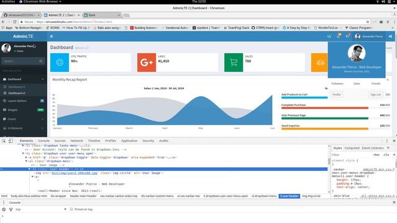Click the Apps bookmarks shortcut
The width and height of the screenshot is (397, 223).
point(7,28)
